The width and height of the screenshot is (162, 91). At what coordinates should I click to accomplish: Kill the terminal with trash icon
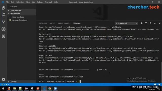[150, 23]
